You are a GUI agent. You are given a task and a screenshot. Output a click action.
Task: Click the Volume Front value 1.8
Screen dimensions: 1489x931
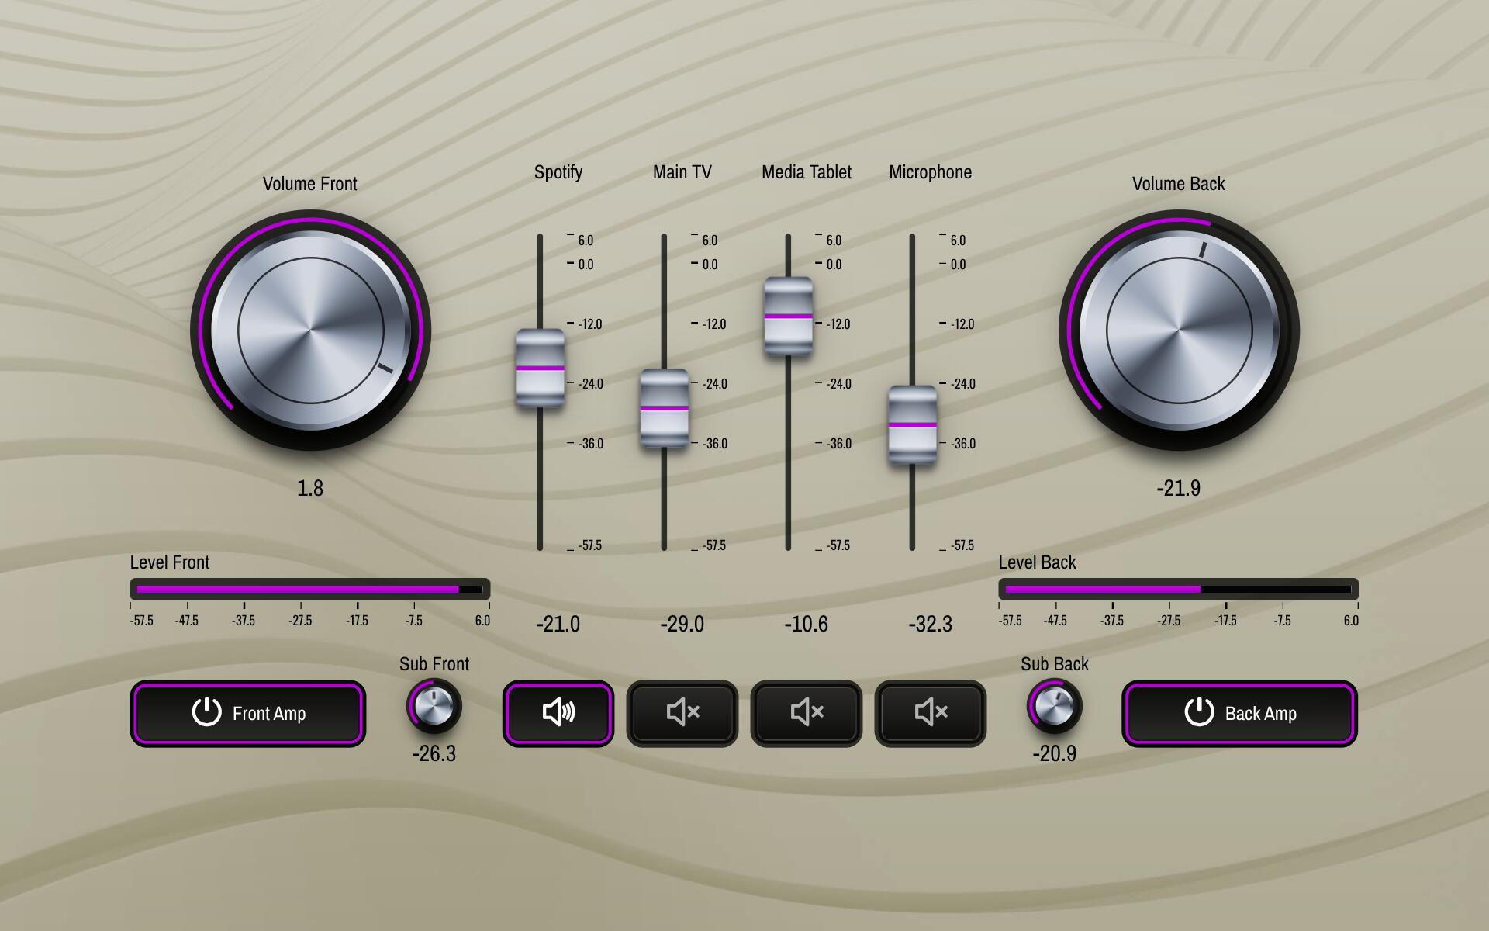click(x=310, y=488)
